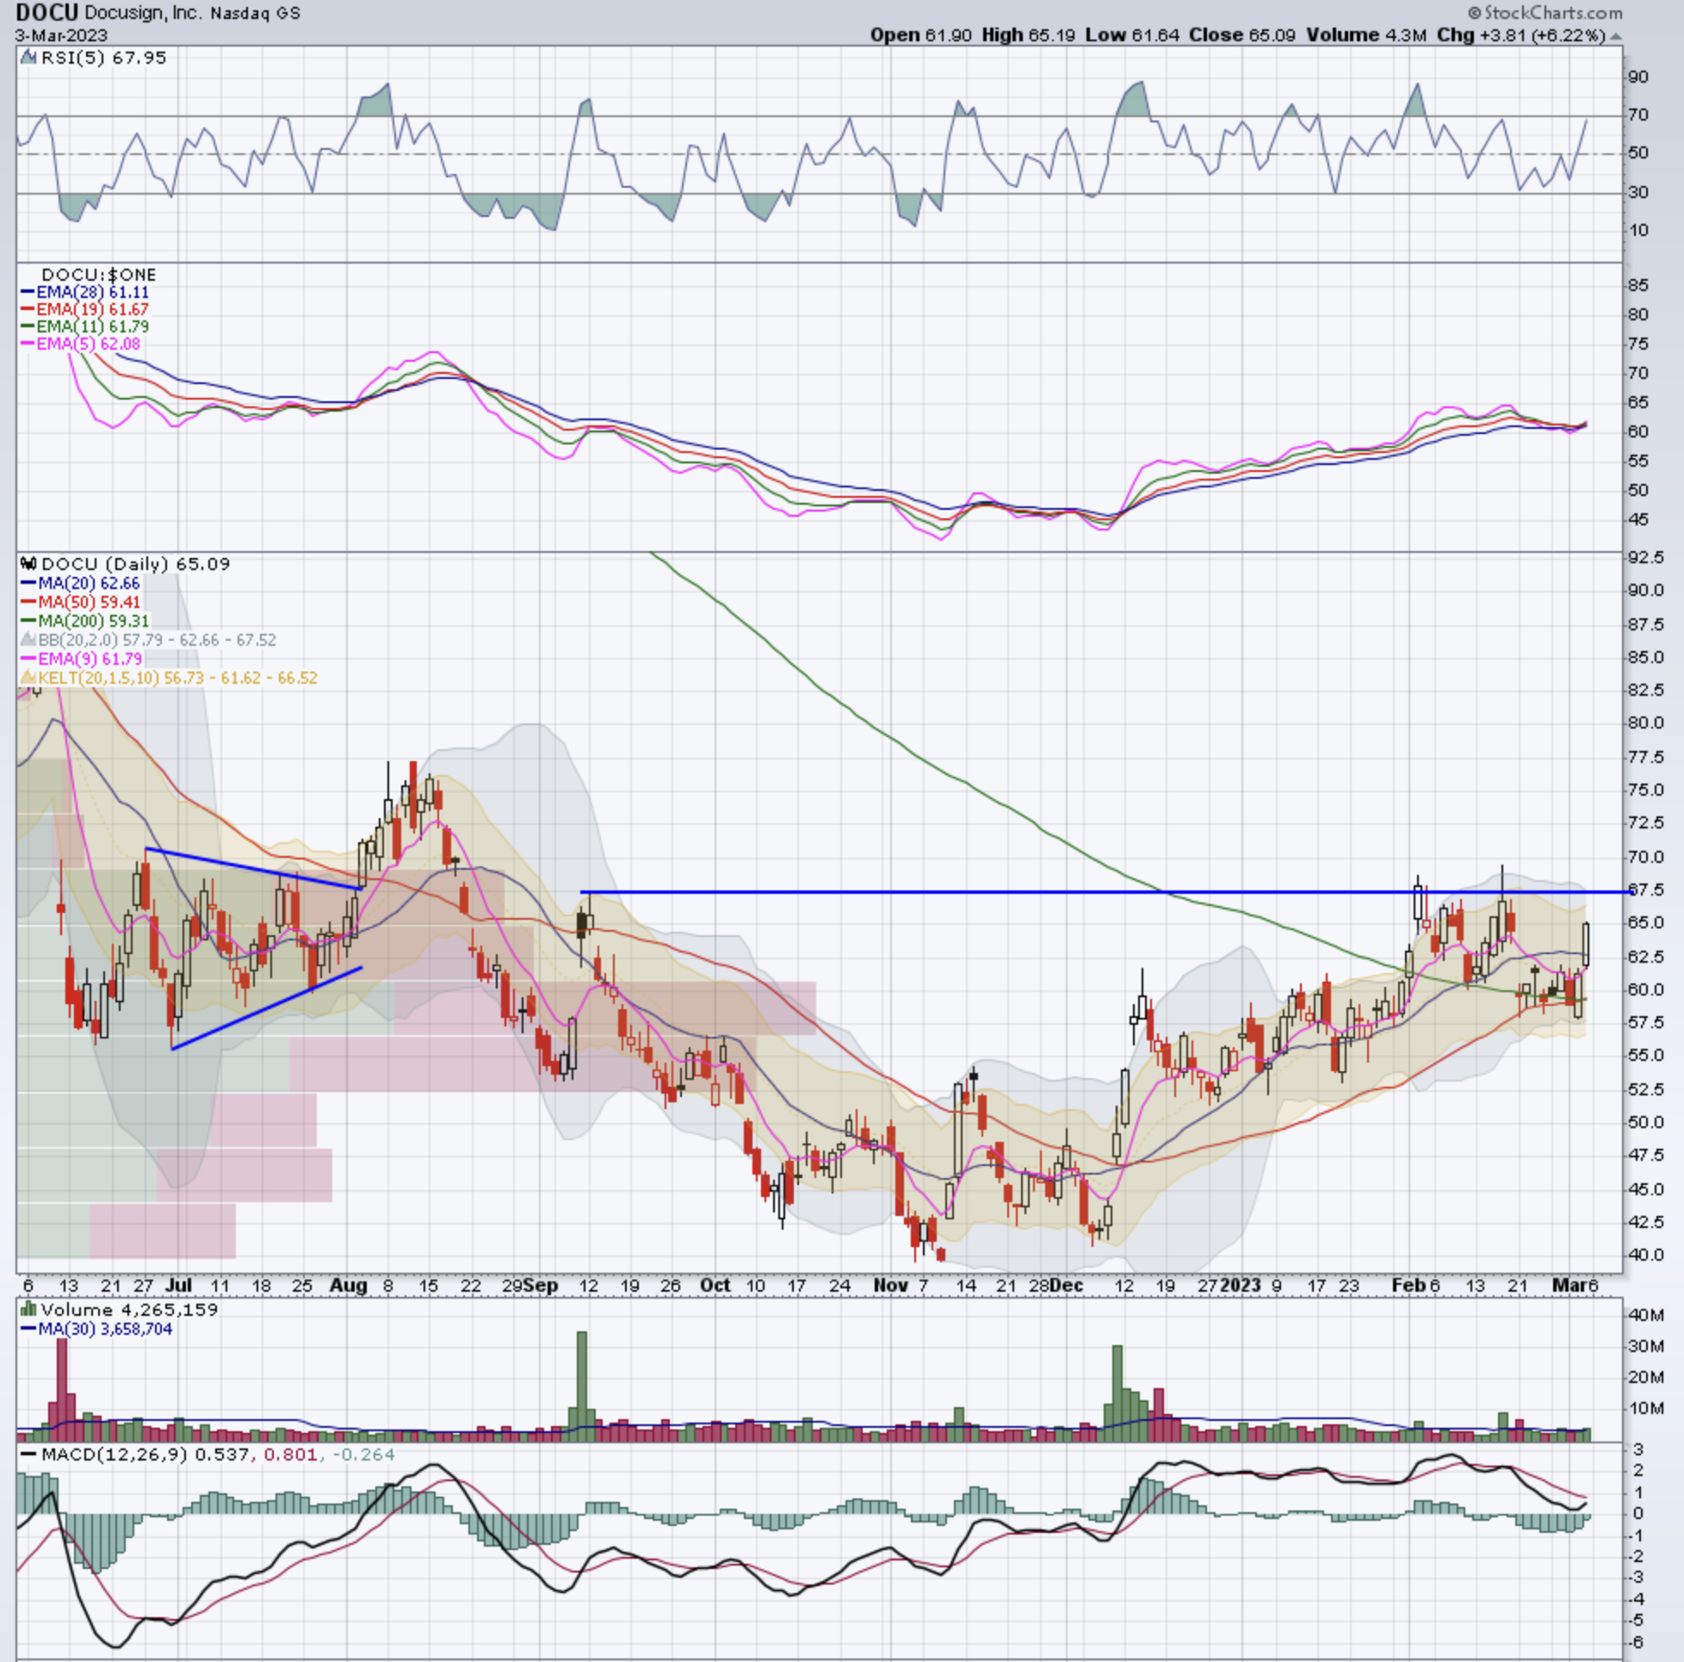The image size is (1684, 1662).
Task: Click the EMA(5) 62.08 legend entry
Action: tap(89, 344)
